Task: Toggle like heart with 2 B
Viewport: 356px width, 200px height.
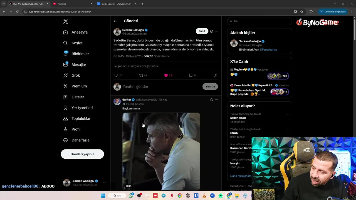Action: point(168,75)
